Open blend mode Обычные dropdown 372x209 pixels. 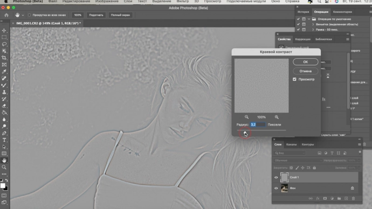coord(298,161)
